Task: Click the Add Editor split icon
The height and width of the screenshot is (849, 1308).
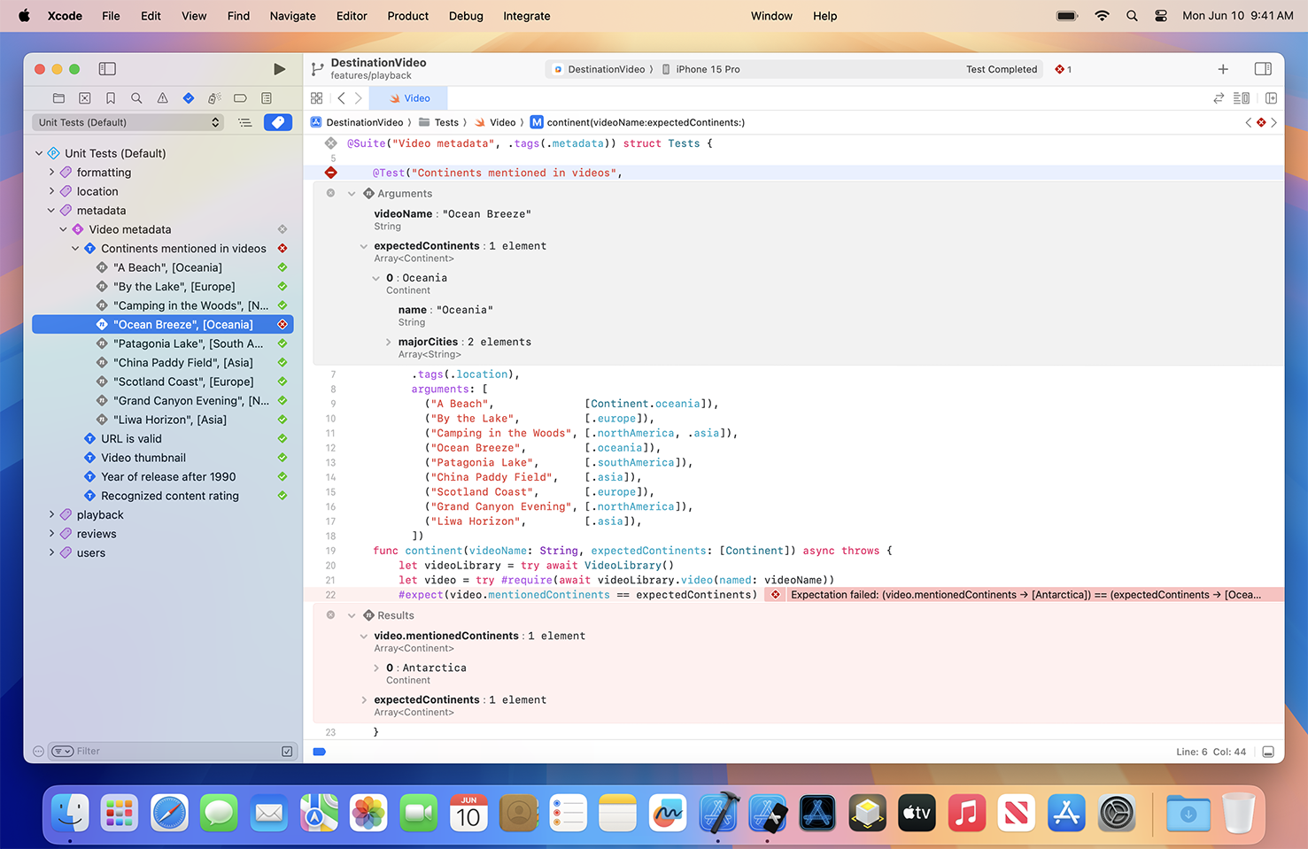Action: point(1272,98)
